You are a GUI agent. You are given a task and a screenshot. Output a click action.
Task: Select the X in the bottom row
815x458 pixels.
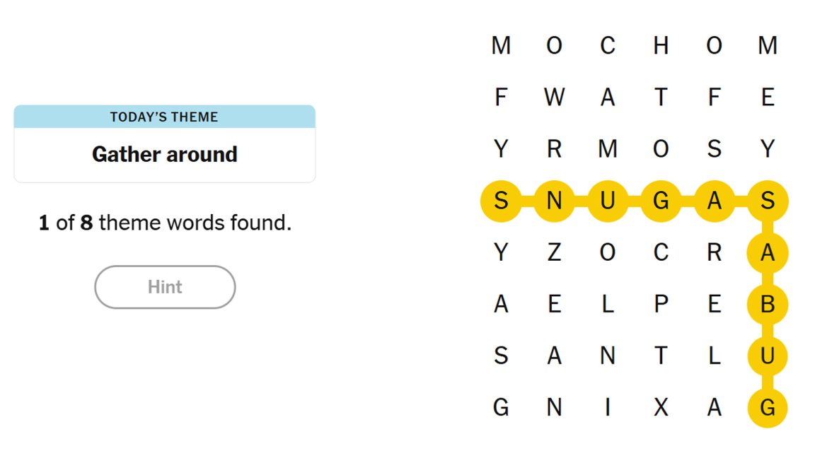(660, 408)
